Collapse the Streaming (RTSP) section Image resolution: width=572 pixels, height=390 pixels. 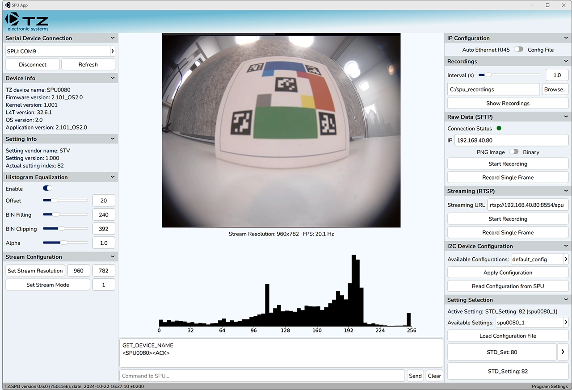[x=566, y=191]
